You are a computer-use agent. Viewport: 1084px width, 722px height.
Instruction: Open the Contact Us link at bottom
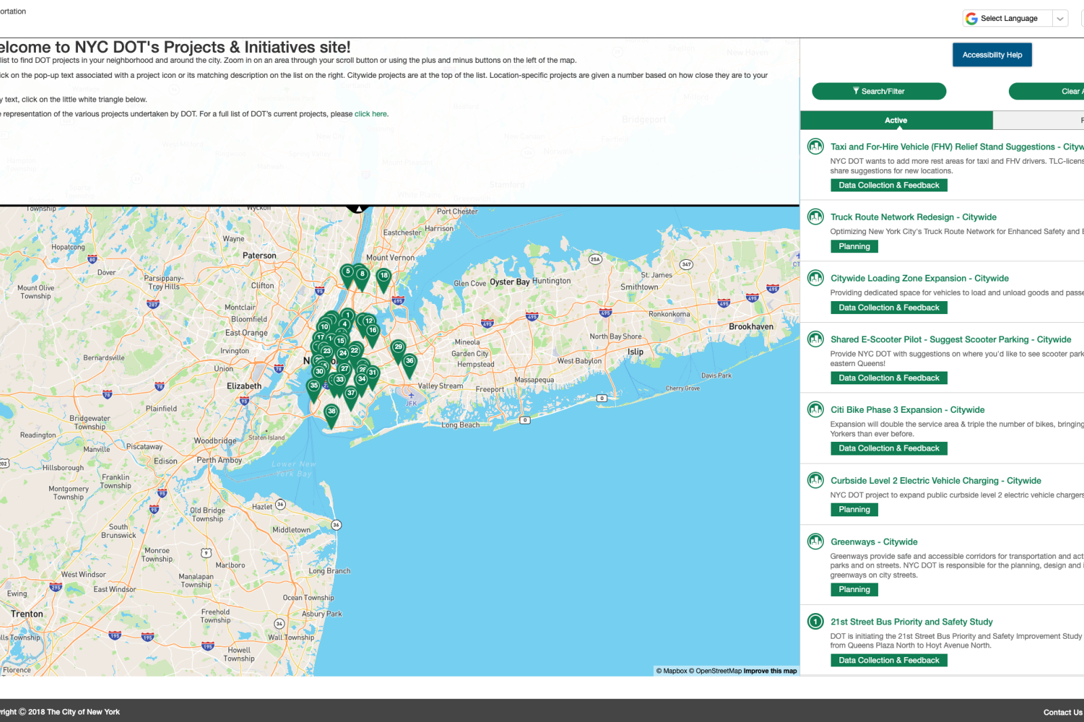1063,712
